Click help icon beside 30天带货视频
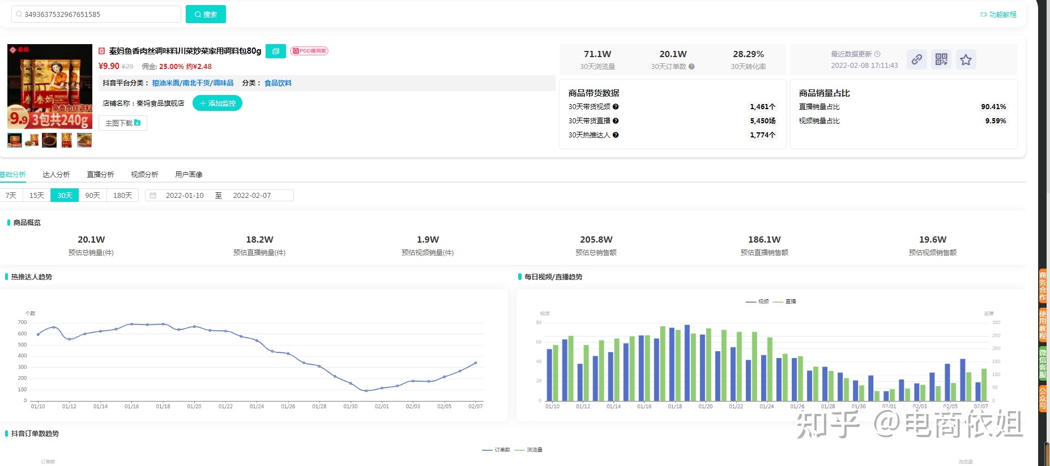The width and height of the screenshot is (1050, 466). point(616,107)
